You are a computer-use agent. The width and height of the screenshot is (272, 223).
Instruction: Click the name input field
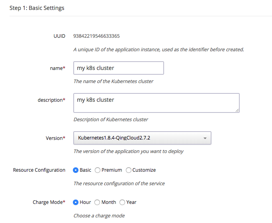(x=118, y=68)
